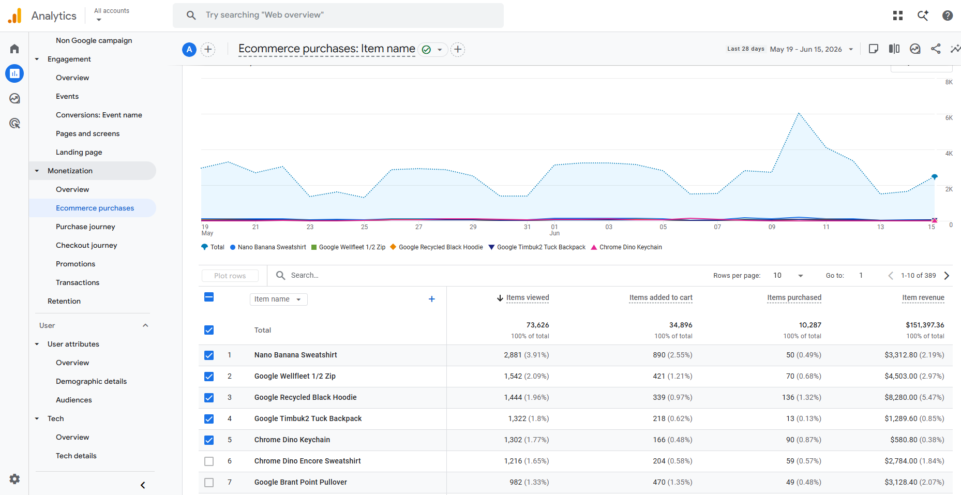Go to previous page of table rows
961x495 pixels.
(891, 276)
